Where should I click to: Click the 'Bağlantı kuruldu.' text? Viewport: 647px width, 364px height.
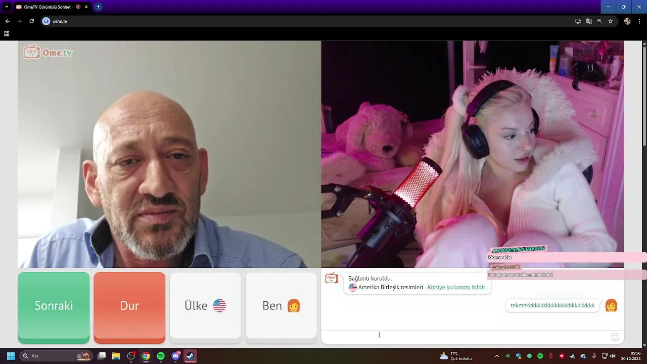[x=370, y=279]
